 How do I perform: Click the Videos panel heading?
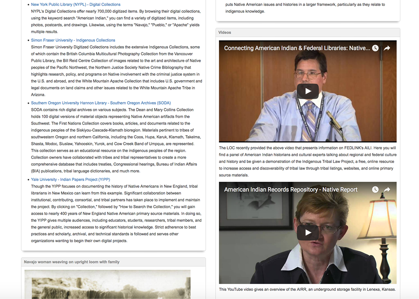pos(225,33)
